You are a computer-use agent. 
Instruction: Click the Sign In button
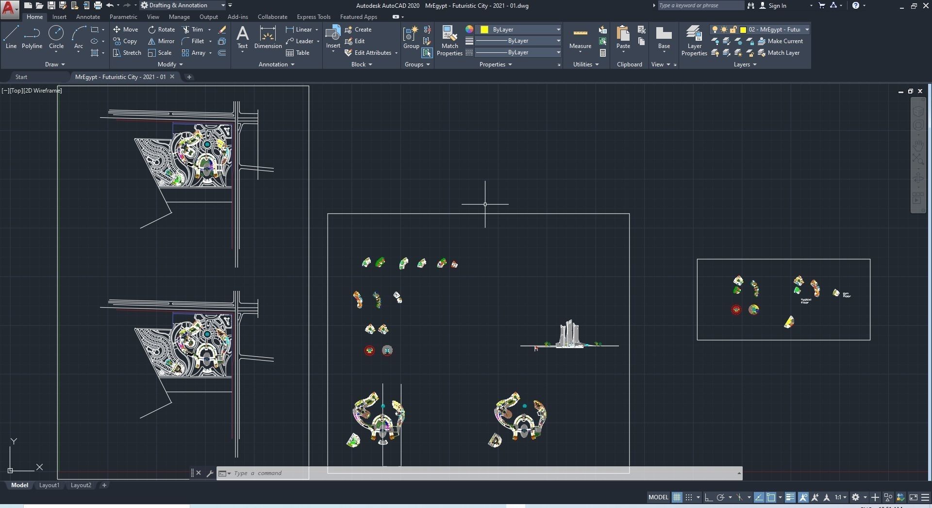pos(773,5)
